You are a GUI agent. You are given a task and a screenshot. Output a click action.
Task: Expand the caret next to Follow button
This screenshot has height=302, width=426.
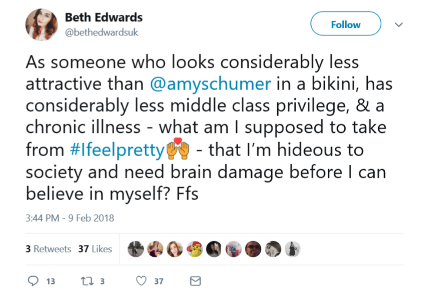[x=399, y=25]
